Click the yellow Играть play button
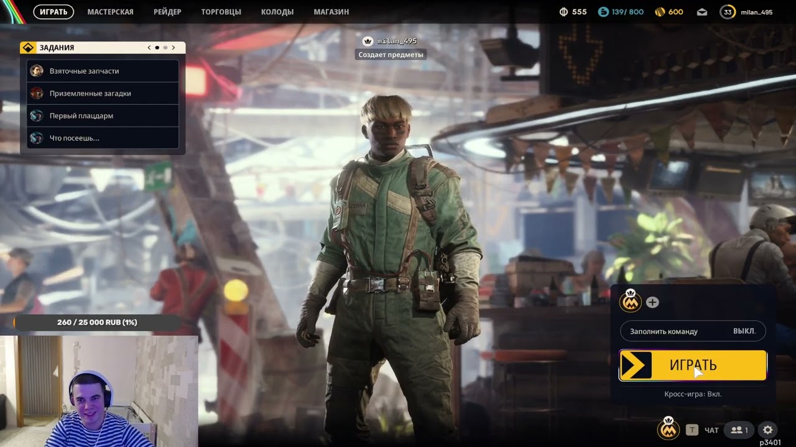 coord(693,365)
